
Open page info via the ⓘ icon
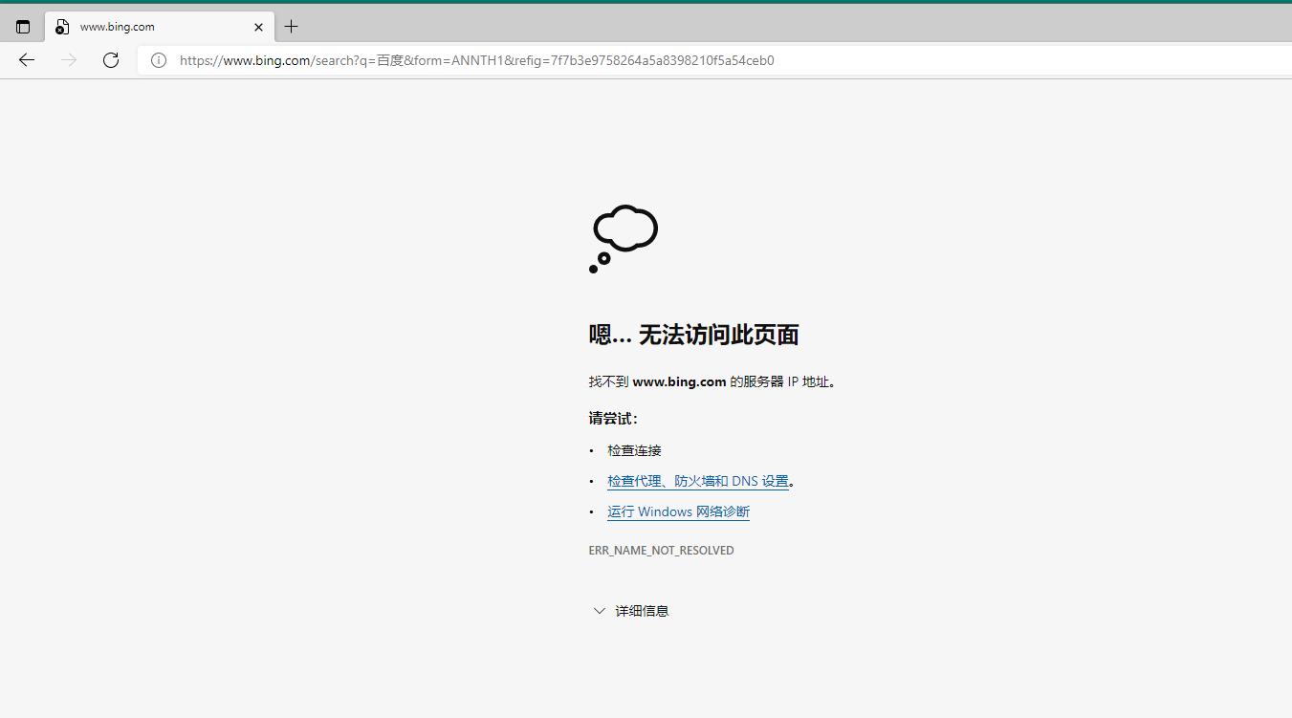158,60
